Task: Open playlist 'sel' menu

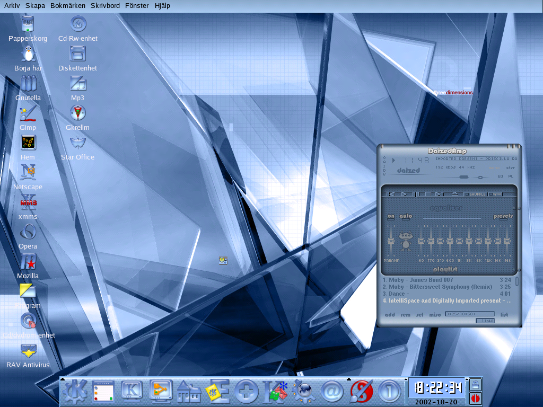Action: (x=420, y=315)
